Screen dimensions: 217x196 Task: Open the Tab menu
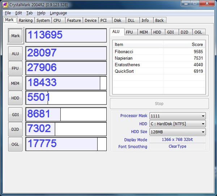click(30, 13)
